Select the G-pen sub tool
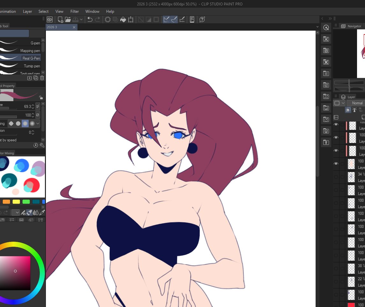The height and width of the screenshot is (307, 365). [20, 43]
